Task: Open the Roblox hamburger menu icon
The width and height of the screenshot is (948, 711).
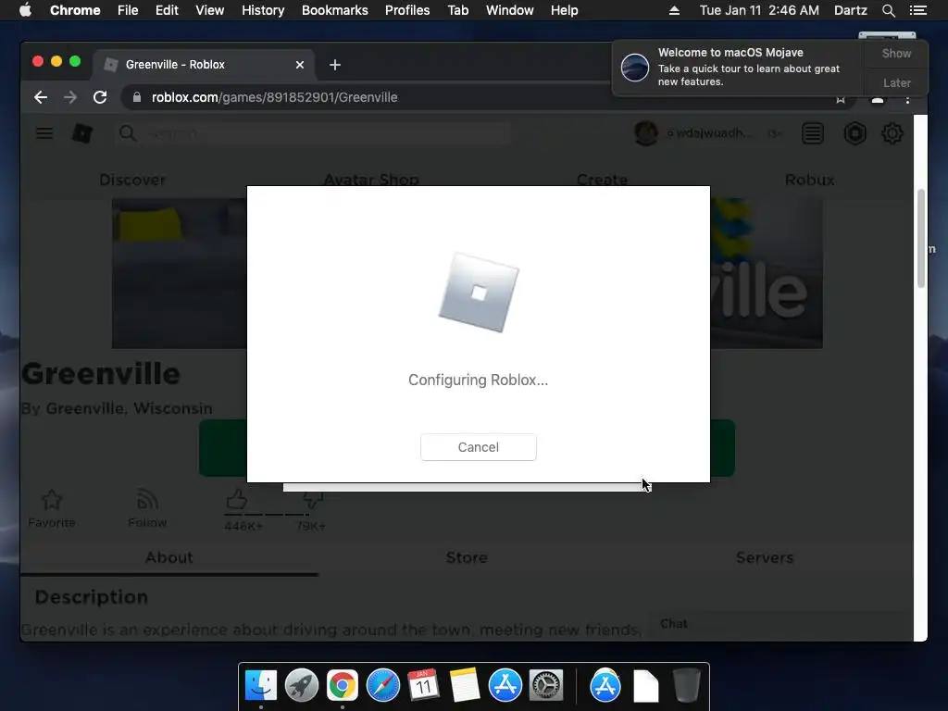Action: 44,133
